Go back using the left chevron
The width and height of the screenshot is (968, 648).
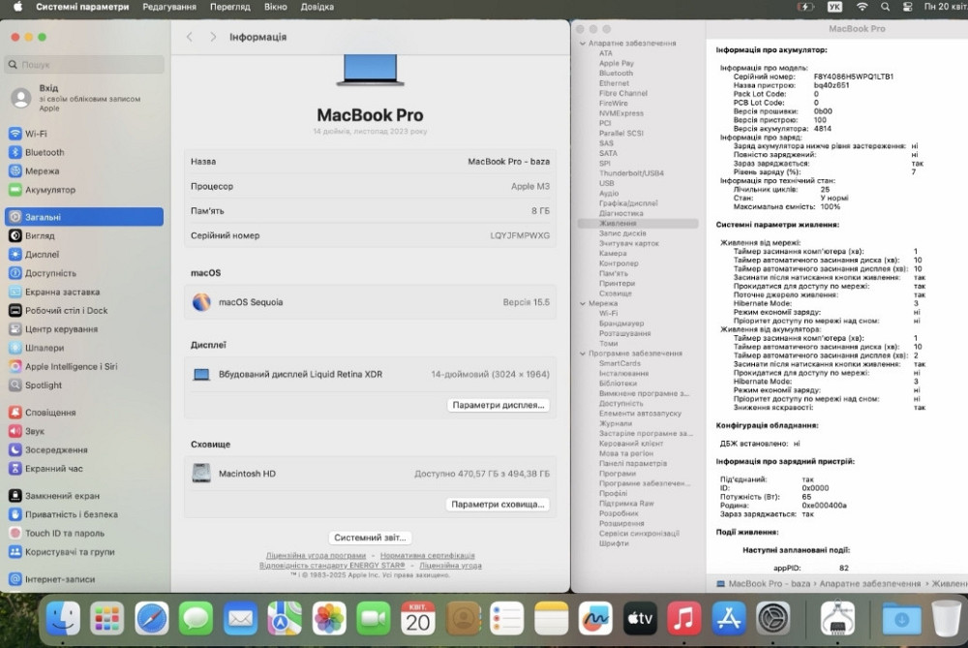pyautogui.click(x=190, y=37)
